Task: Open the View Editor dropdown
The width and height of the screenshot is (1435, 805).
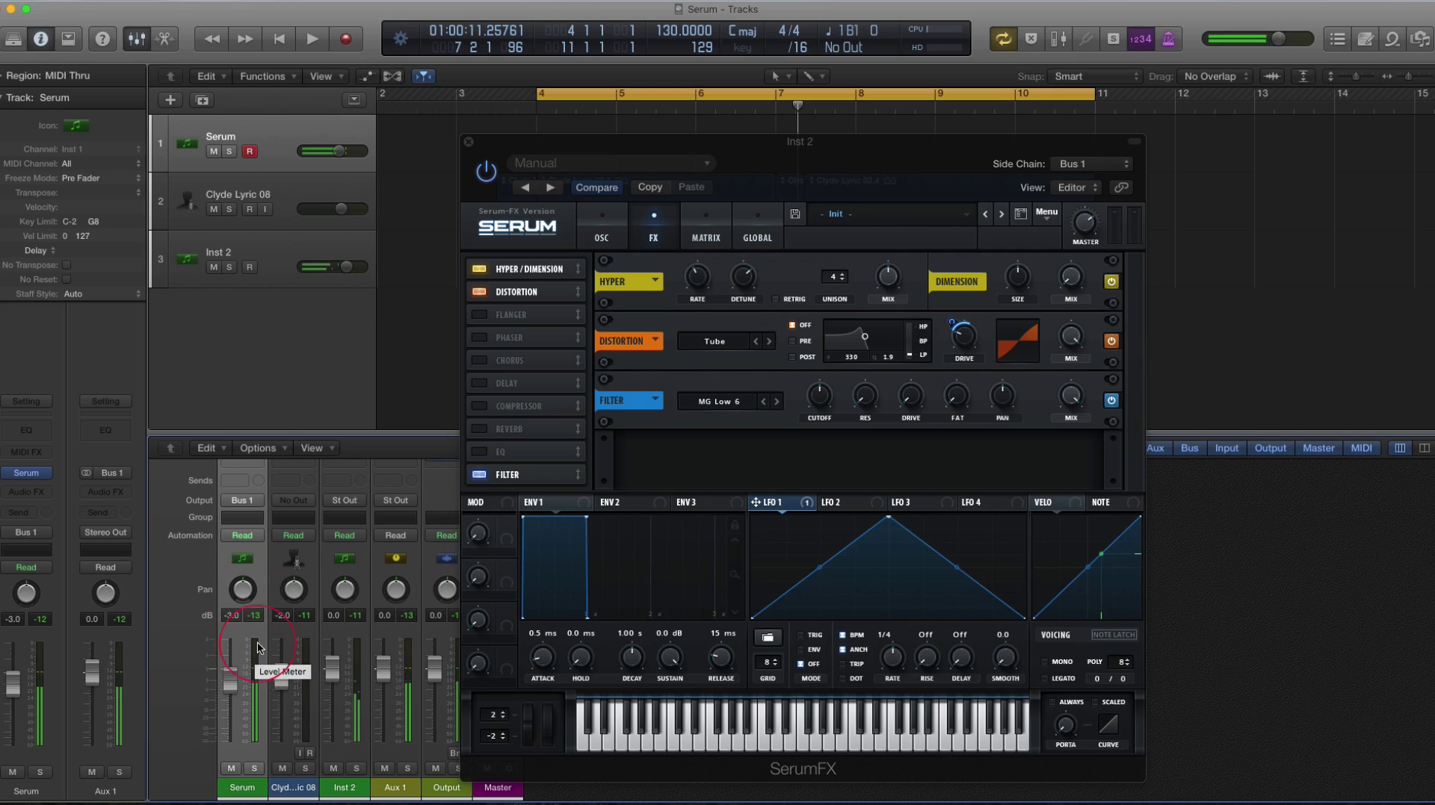Action: pos(1076,187)
